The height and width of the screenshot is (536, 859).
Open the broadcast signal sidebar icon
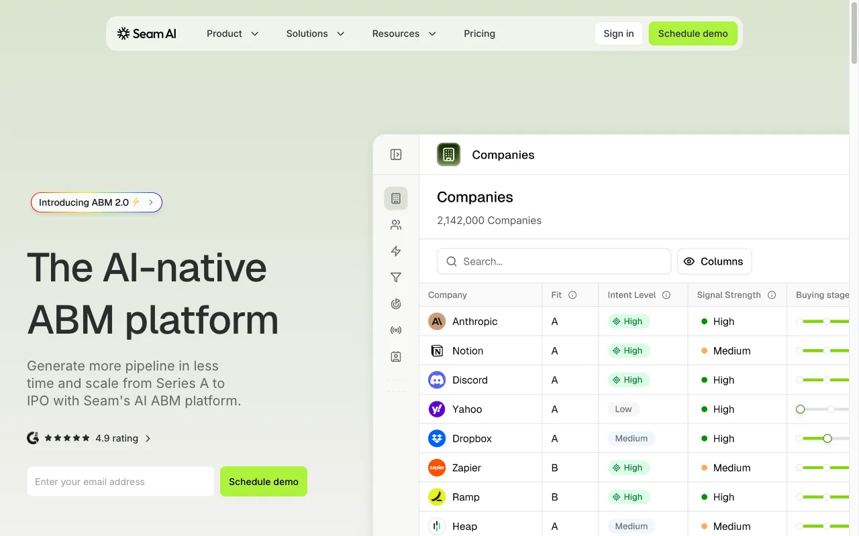click(x=396, y=330)
